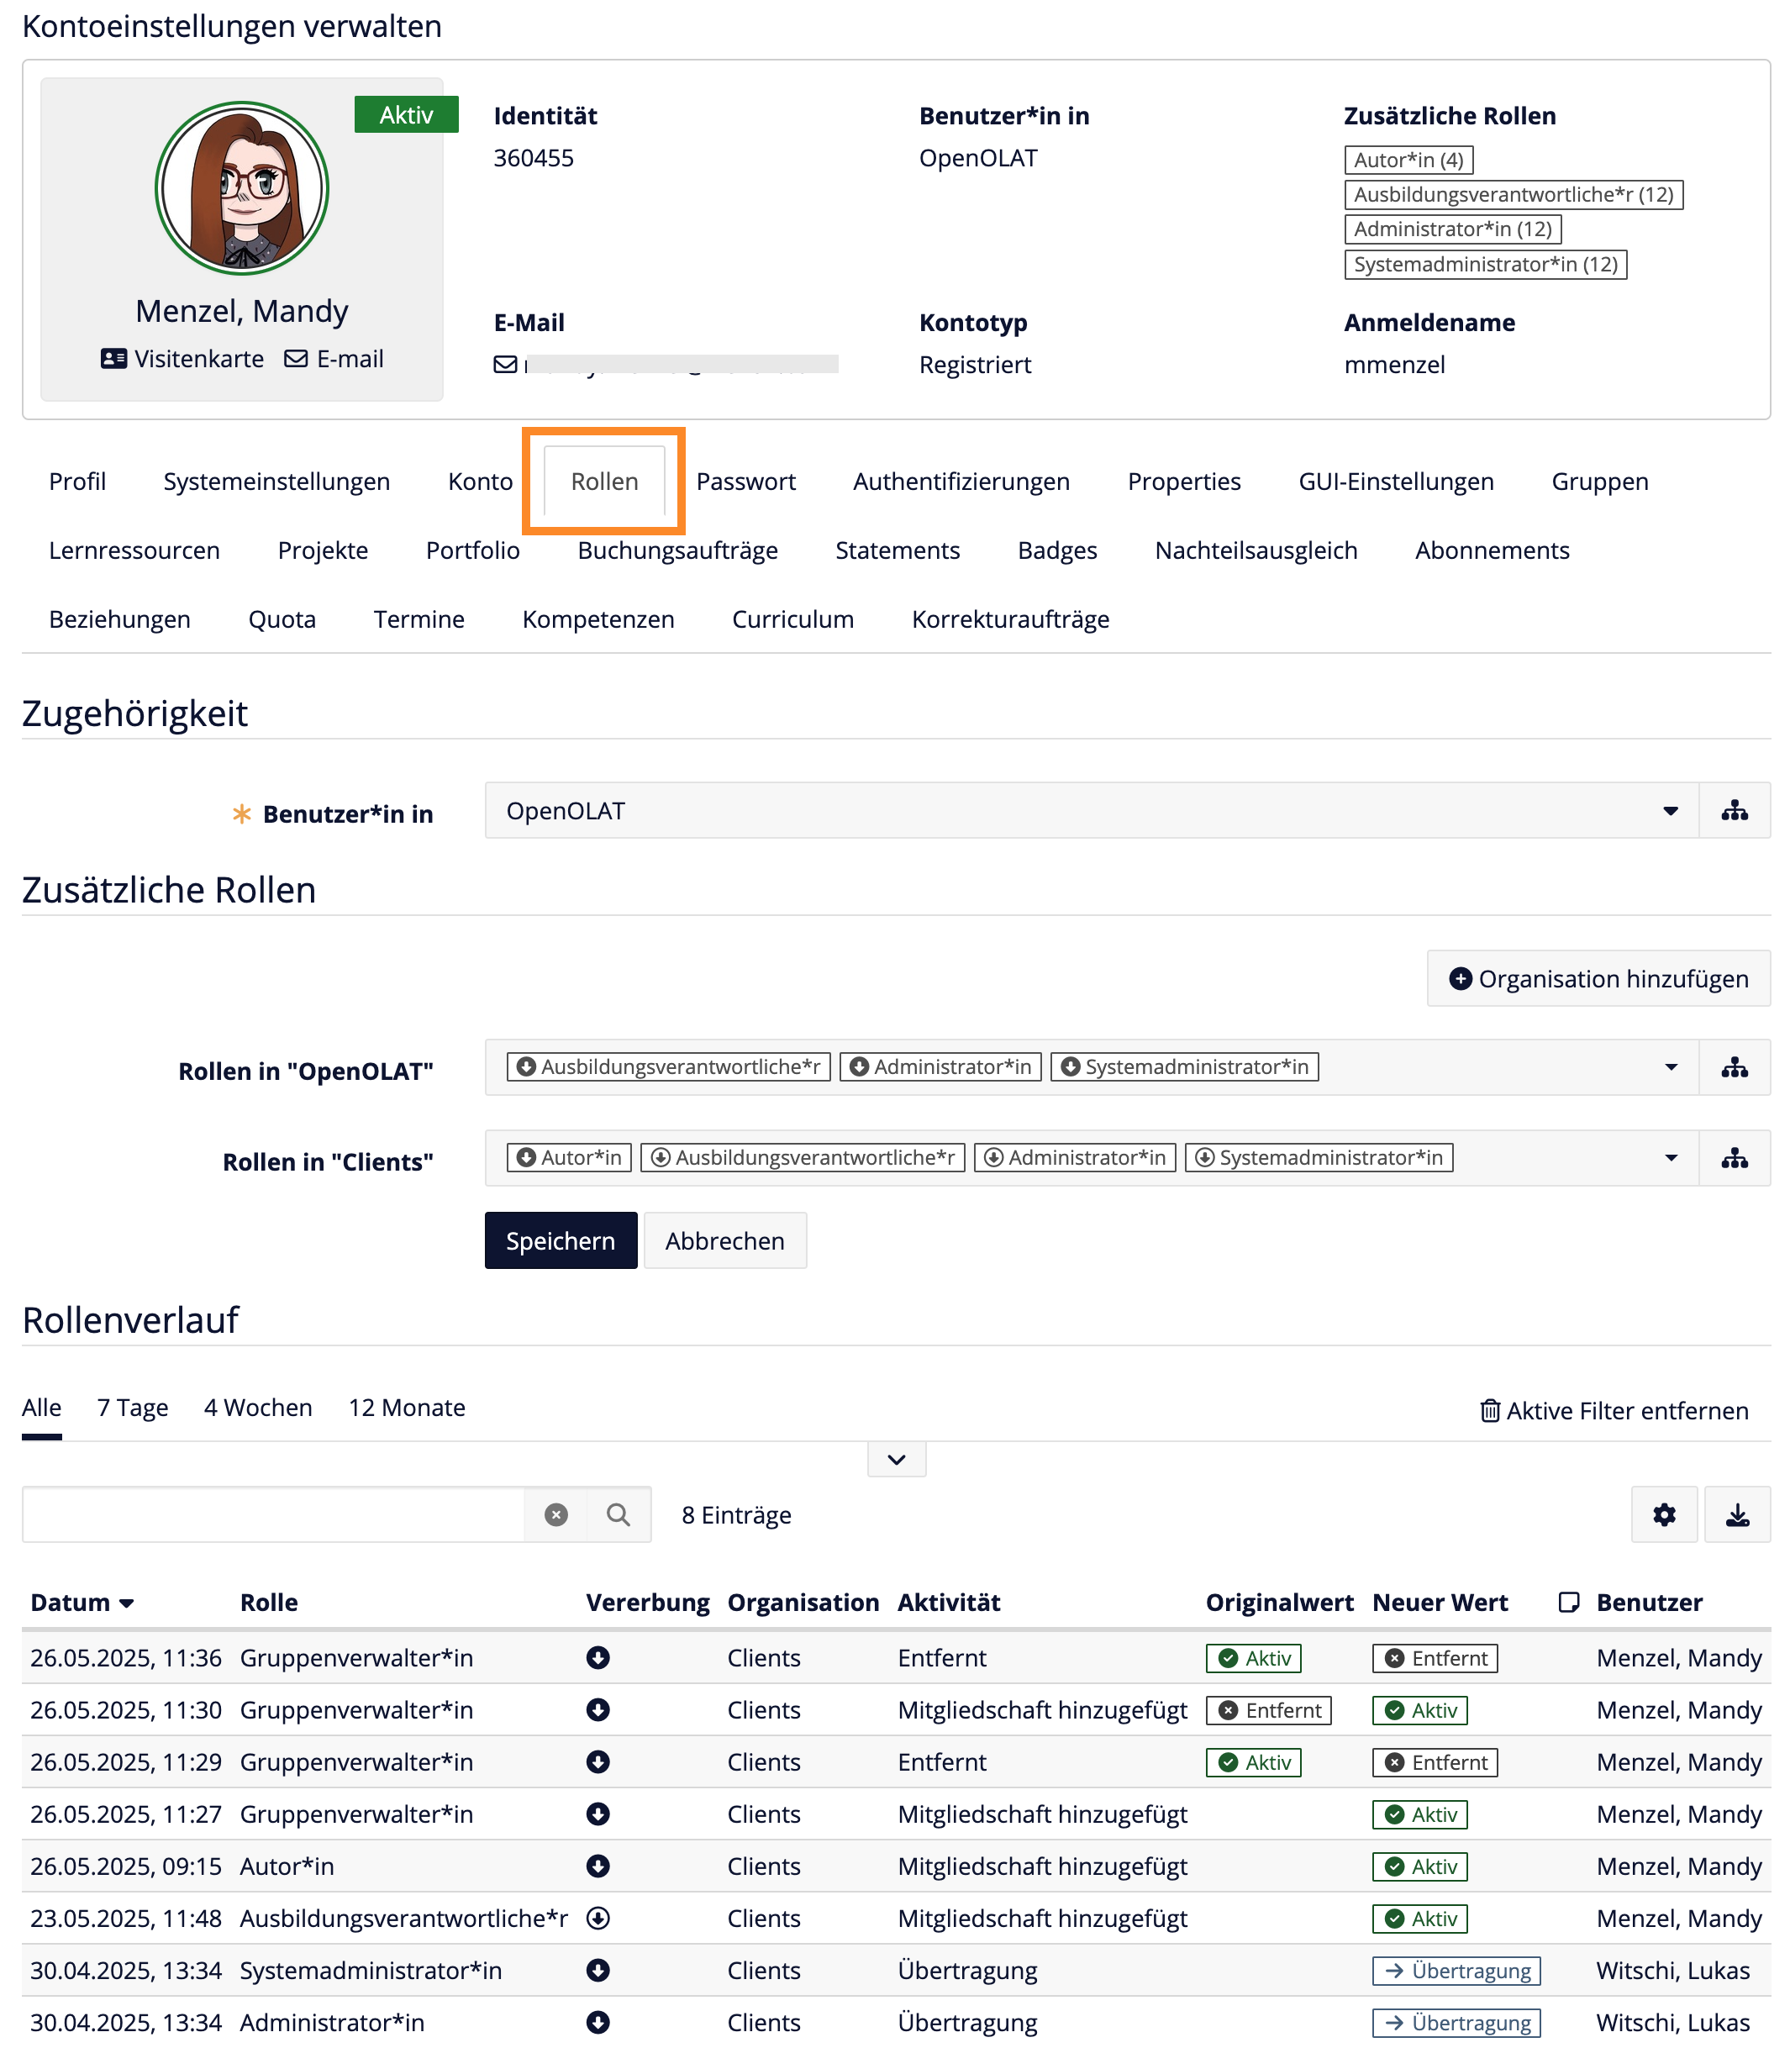Download the role history table

click(x=1737, y=1514)
